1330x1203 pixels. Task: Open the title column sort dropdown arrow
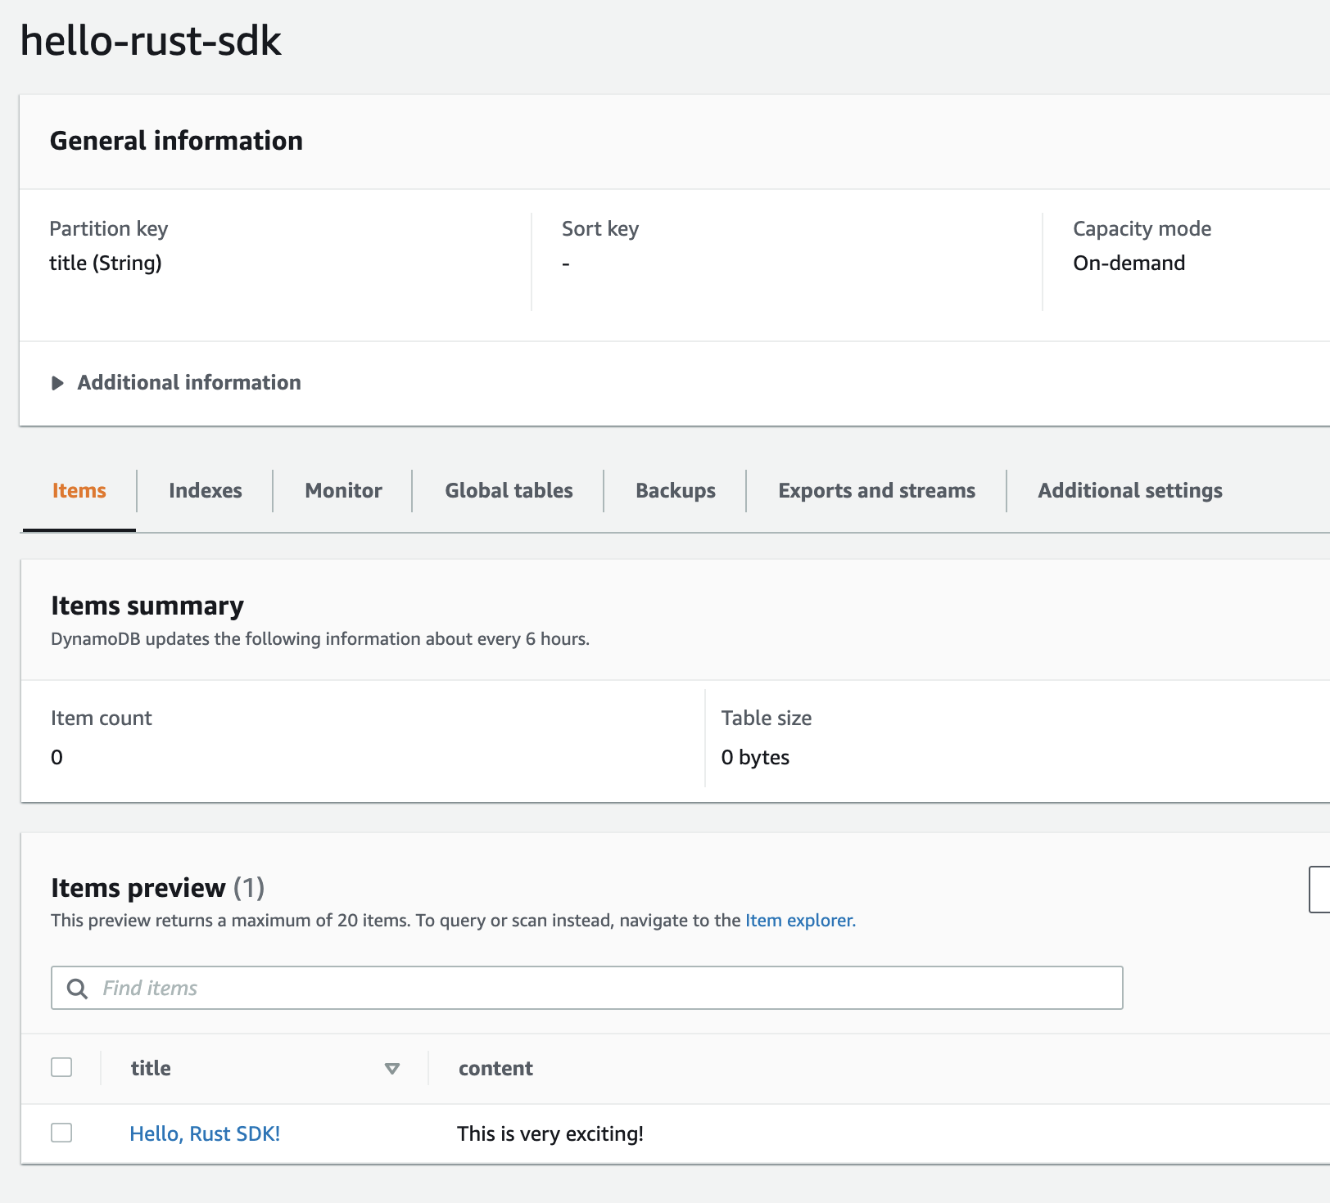392,1068
